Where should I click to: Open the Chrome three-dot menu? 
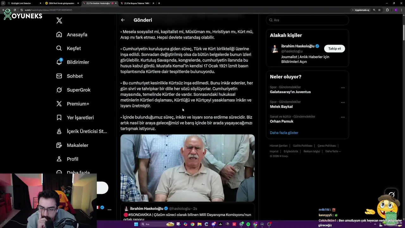pos(402,10)
